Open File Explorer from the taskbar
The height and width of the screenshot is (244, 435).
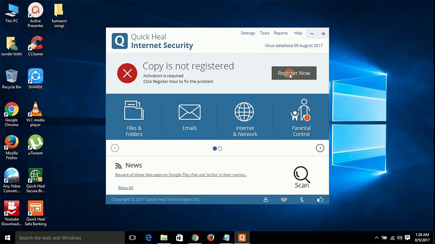coord(164,238)
